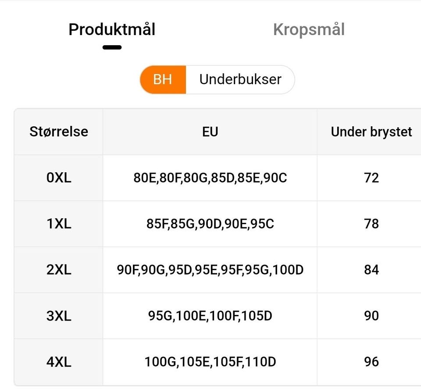This screenshot has height=389, width=421.
Task: Click EU sizes cell starting with 85F
Action: tap(210, 224)
